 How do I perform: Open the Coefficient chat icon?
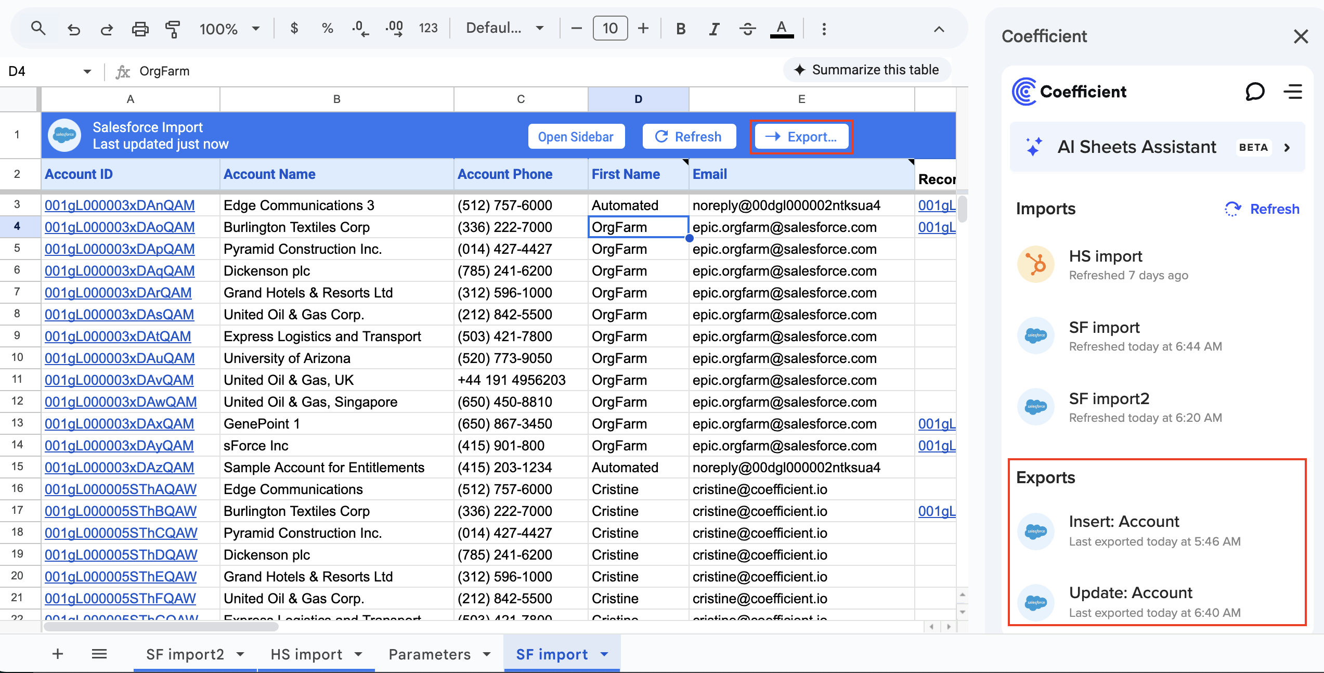coord(1256,92)
